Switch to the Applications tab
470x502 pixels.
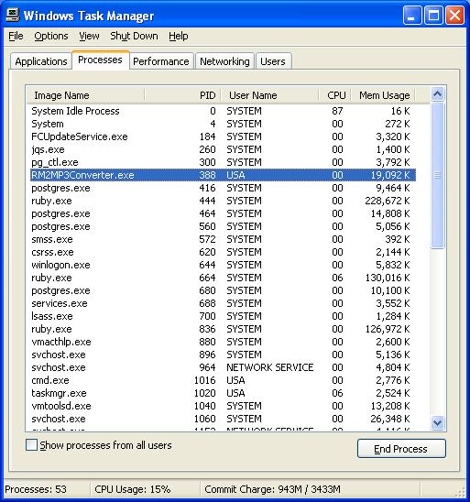click(x=41, y=61)
